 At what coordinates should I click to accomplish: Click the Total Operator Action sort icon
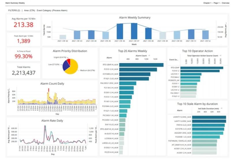pos(220,55)
